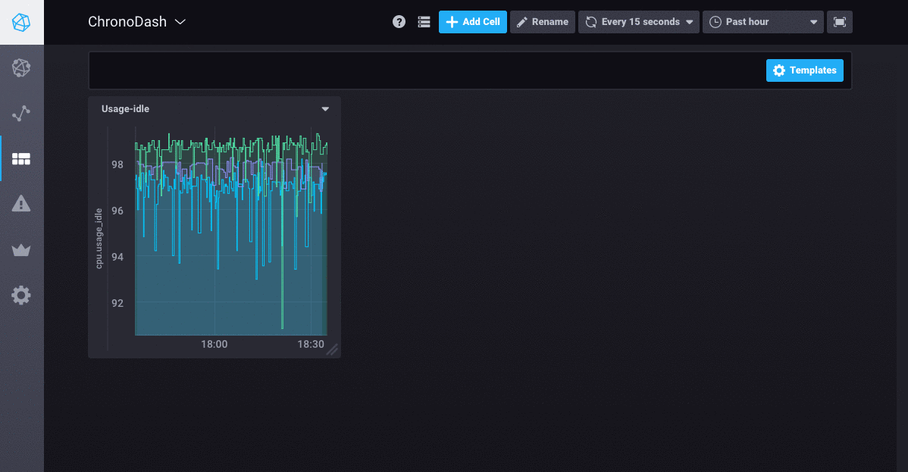Open the Every 15 seconds refresh dropdown

tap(639, 22)
